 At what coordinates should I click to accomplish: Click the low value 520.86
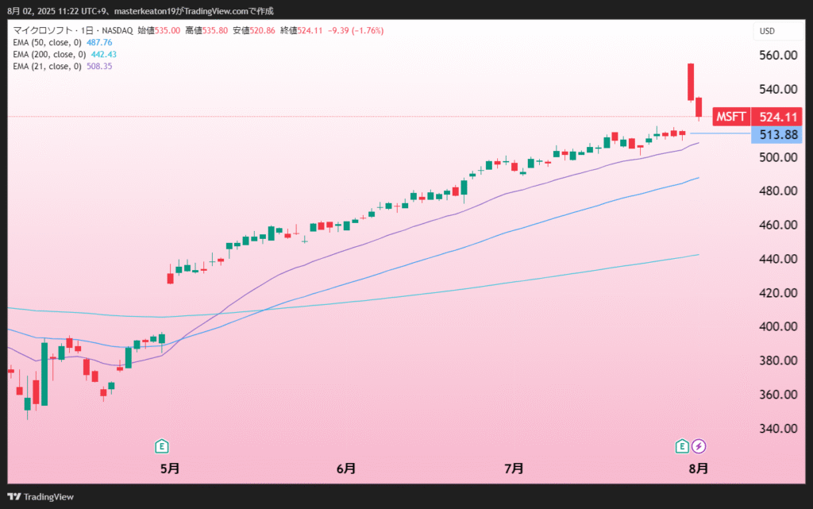click(x=262, y=31)
